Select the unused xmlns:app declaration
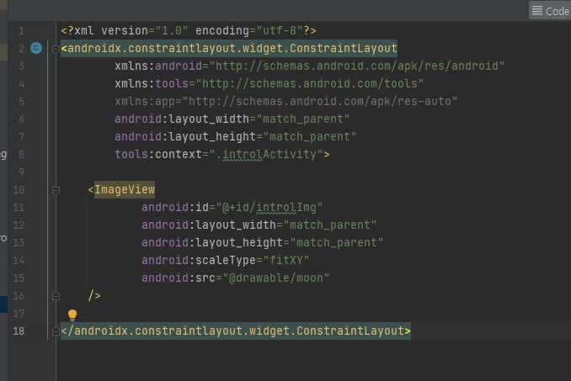Screen dimensions: 571x381 pyautogui.click(x=285, y=101)
